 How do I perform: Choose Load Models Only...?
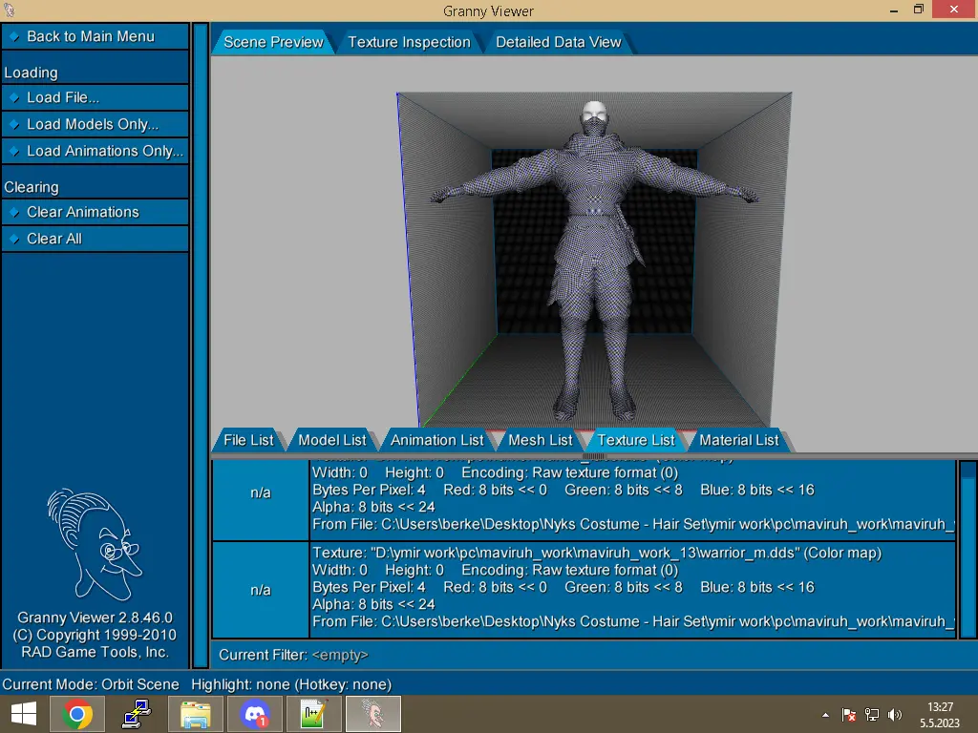click(95, 124)
